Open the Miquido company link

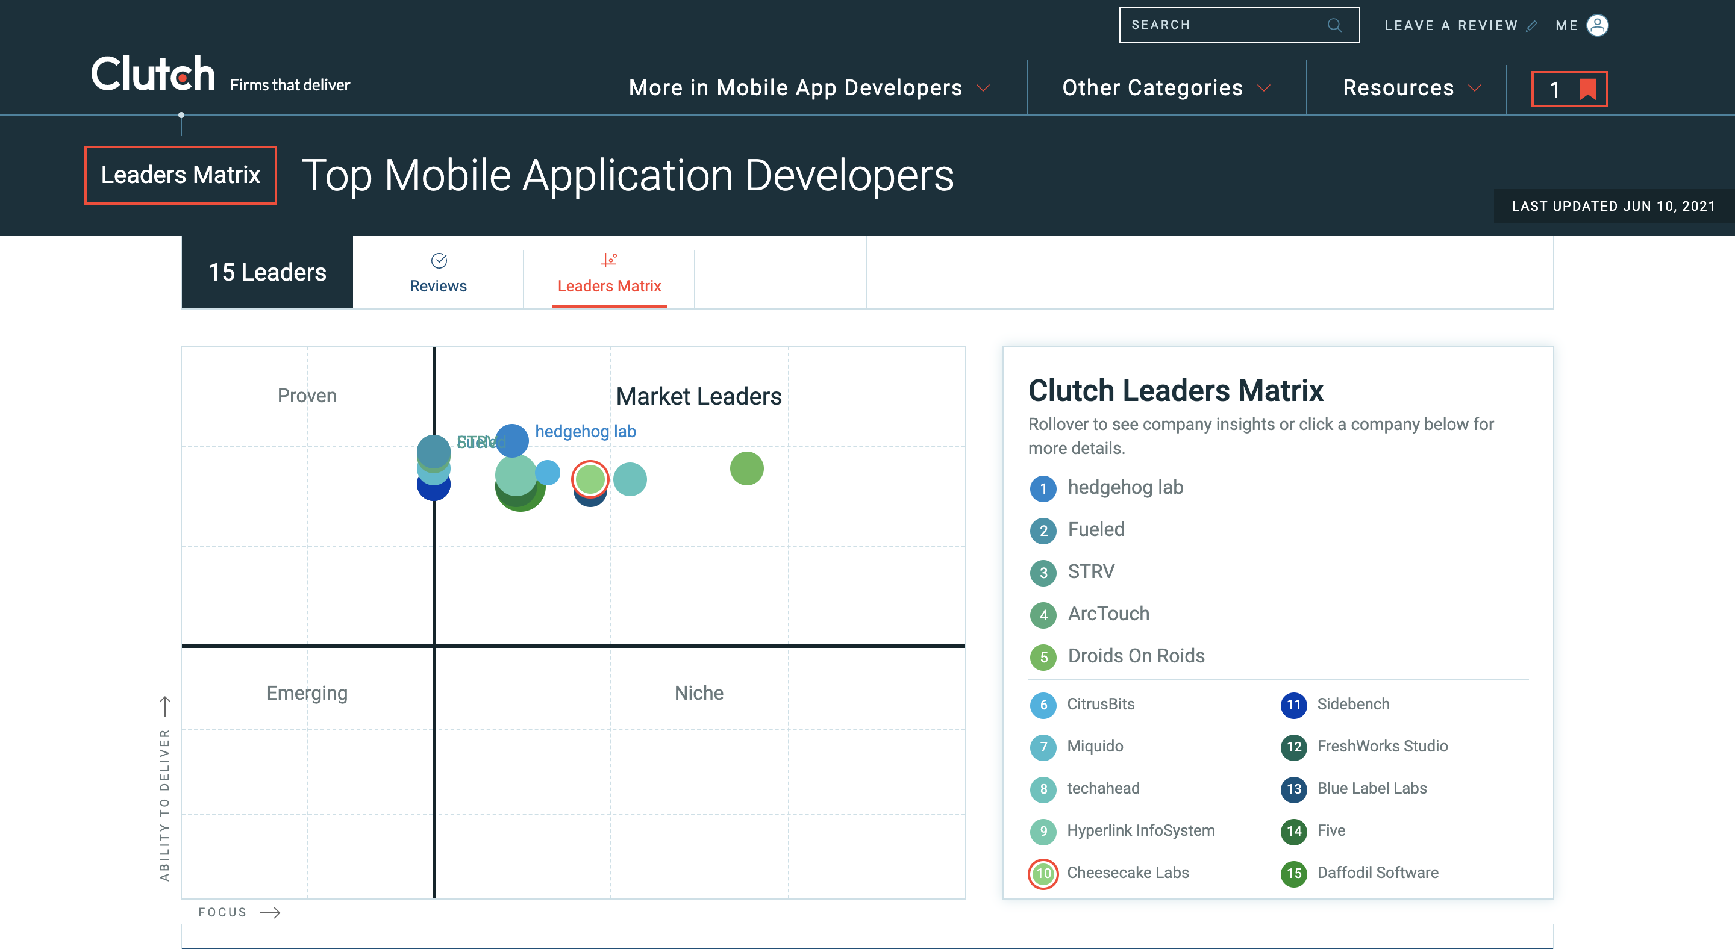tap(1095, 747)
